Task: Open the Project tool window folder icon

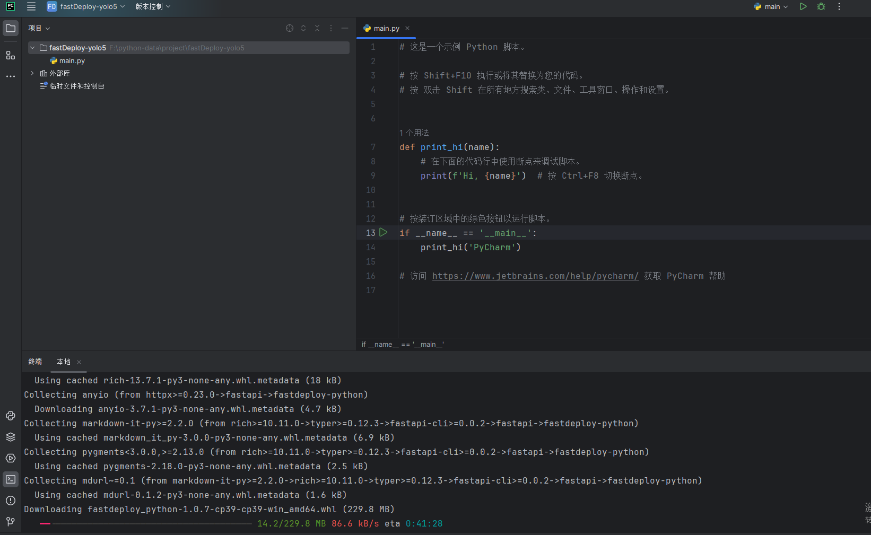Action: click(11, 28)
